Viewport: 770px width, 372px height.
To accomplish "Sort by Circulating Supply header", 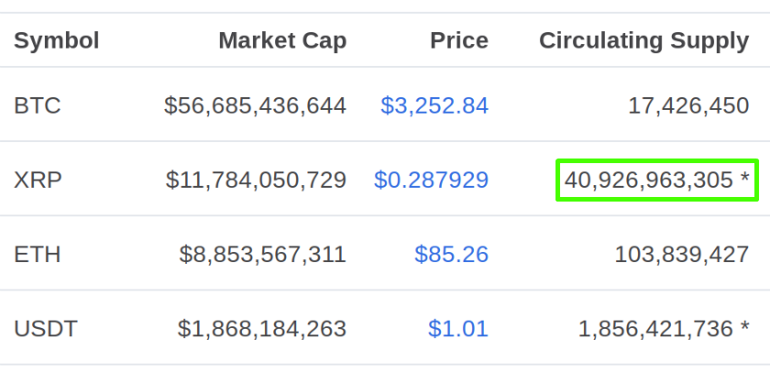I will click(643, 40).
